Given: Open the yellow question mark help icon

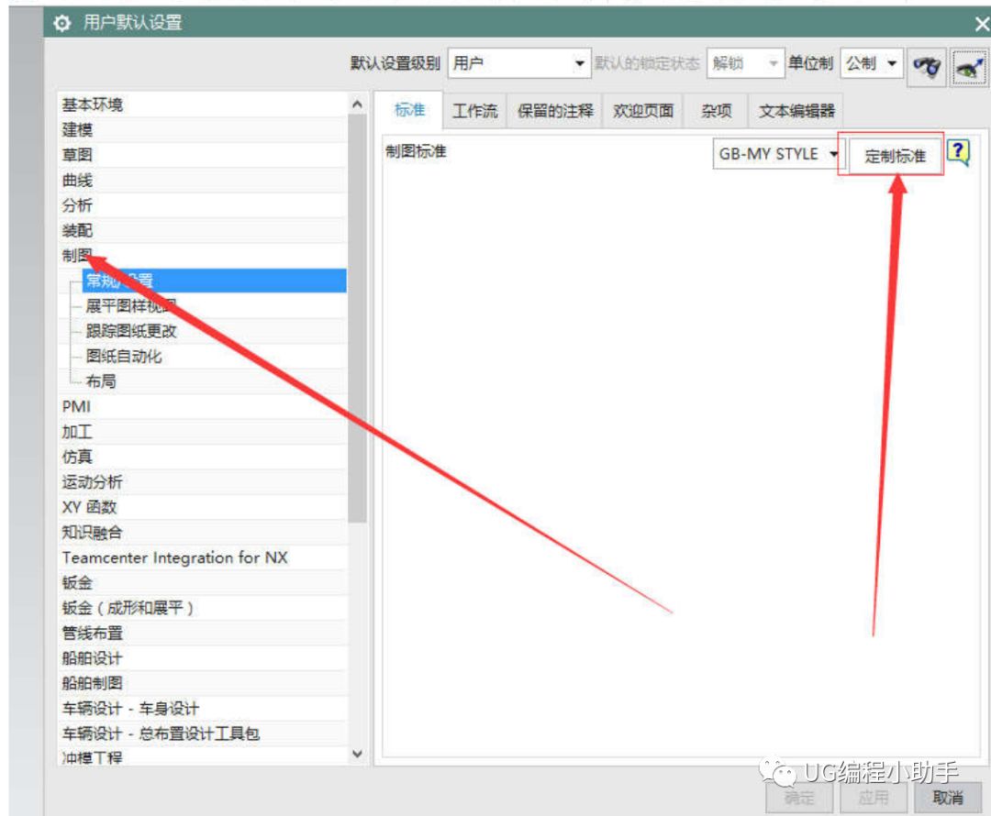Looking at the screenshot, I should (957, 154).
